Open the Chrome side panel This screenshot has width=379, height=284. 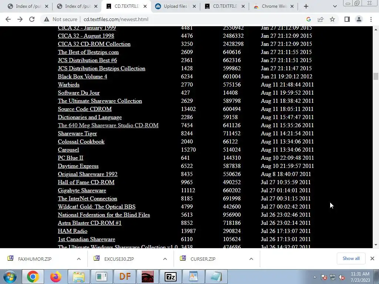point(347,19)
